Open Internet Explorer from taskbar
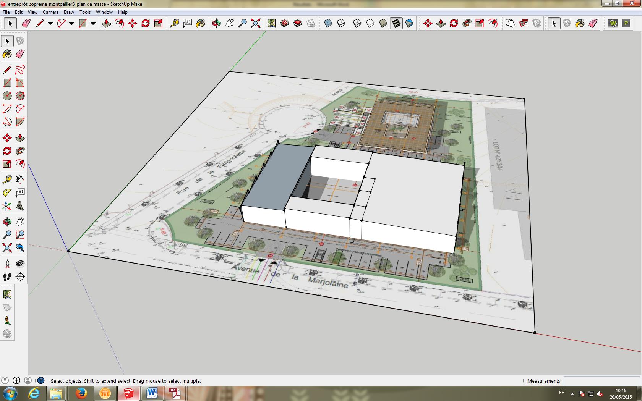 pyautogui.click(x=34, y=393)
